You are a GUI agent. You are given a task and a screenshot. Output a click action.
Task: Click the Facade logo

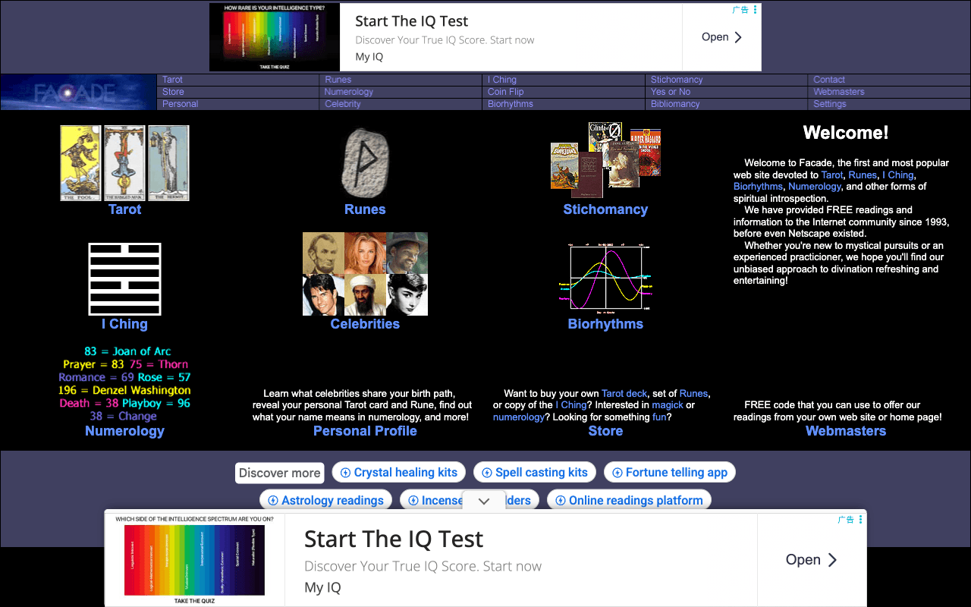point(78,93)
